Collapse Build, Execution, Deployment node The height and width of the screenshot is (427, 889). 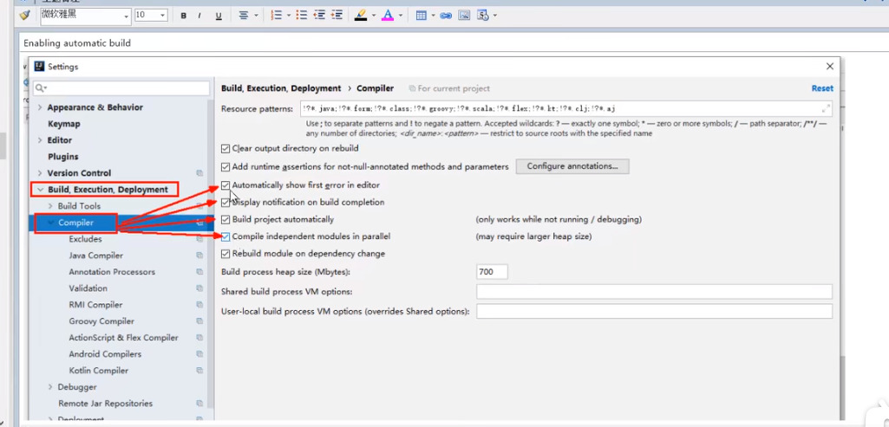(x=40, y=190)
